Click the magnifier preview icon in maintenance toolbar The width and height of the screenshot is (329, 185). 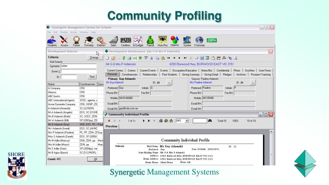pyautogui.click(x=235, y=58)
